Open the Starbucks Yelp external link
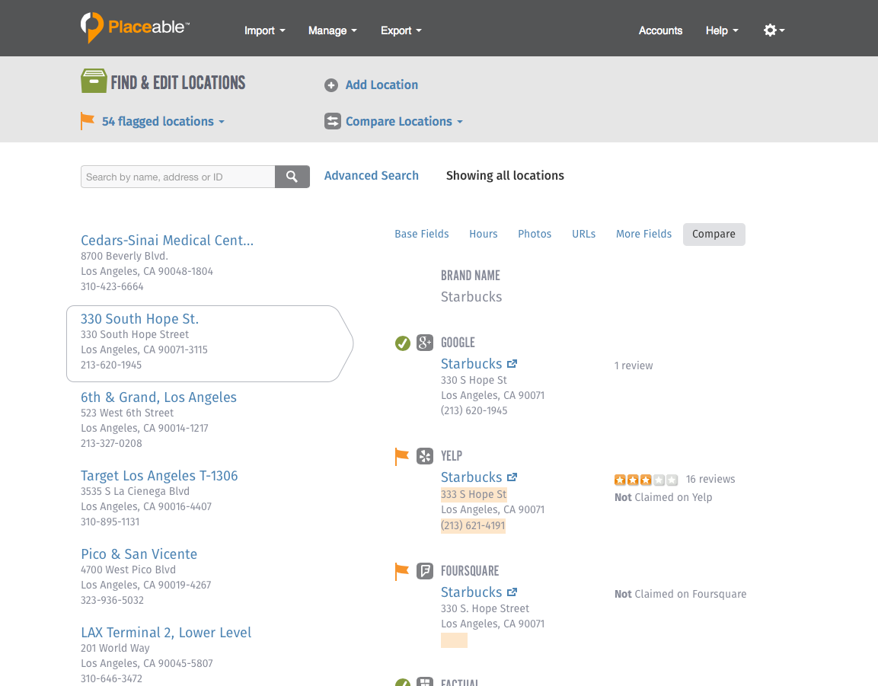 (511, 477)
